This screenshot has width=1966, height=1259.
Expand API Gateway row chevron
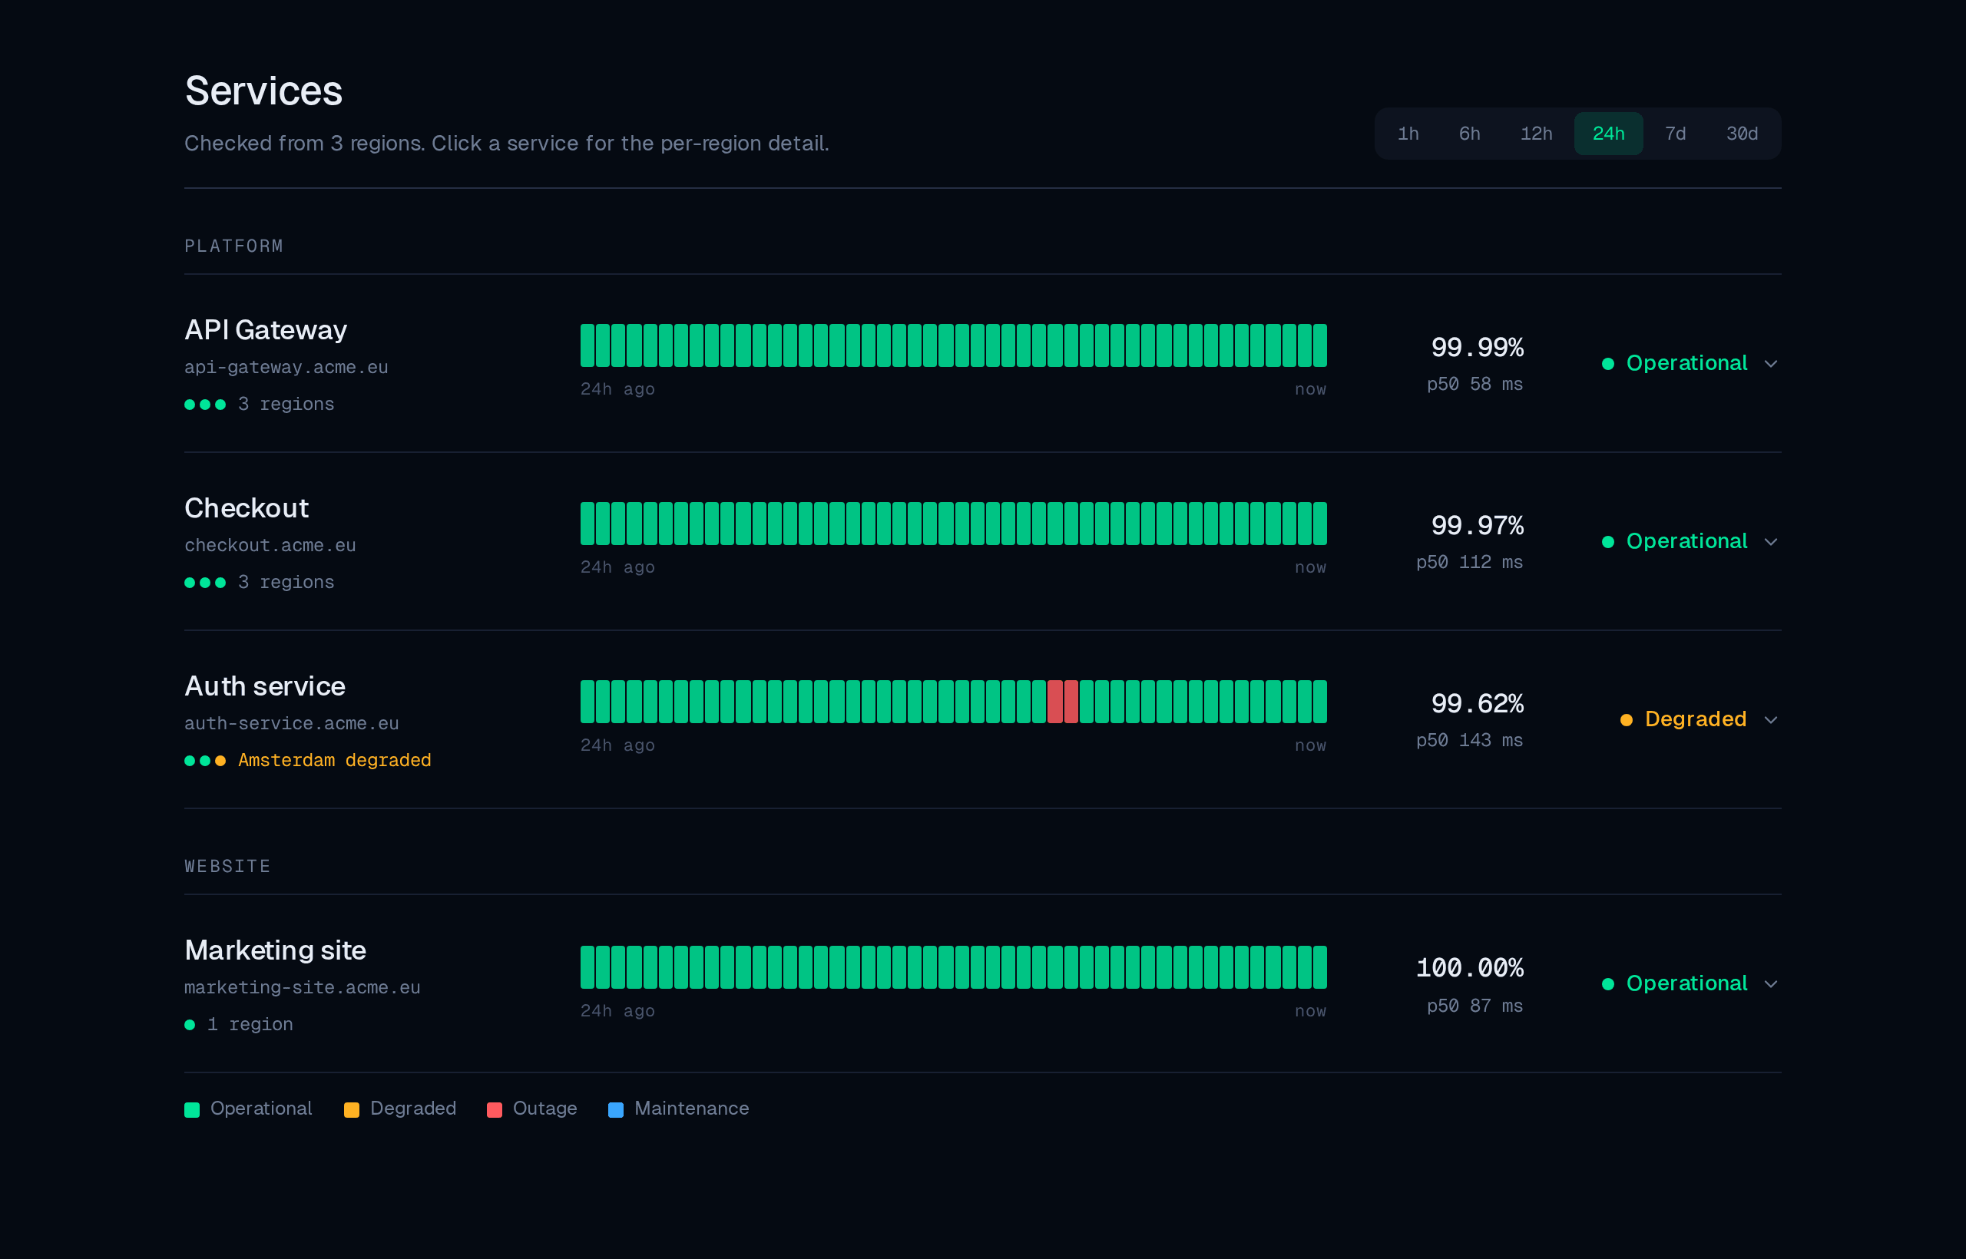pos(1770,364)
